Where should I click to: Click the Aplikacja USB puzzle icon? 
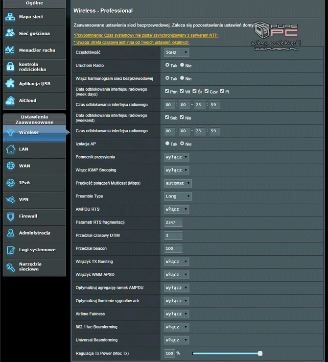10,84
